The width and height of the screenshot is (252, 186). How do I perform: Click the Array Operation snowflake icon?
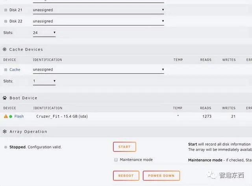[5, 132]
